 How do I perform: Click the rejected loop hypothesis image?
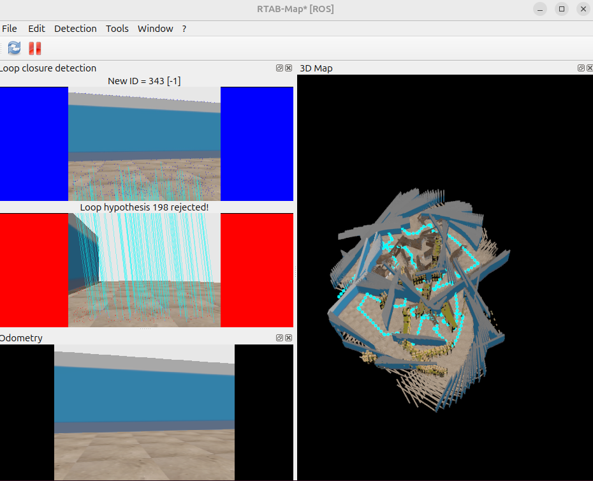coord(144,270)
